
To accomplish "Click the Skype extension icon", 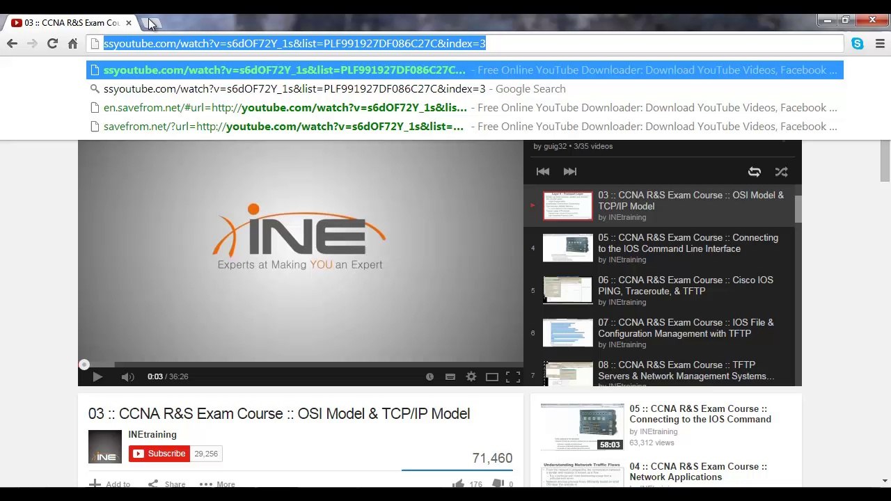I will point(858,44).
